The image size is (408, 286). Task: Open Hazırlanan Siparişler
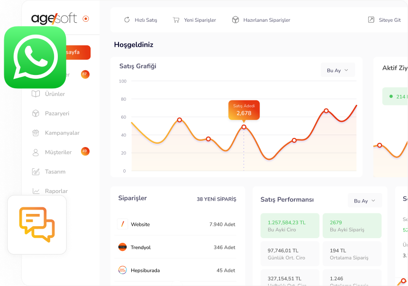click(267, 20)
